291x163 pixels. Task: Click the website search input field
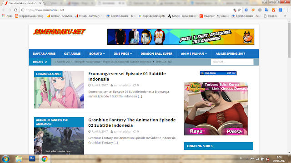click(232, 62)
